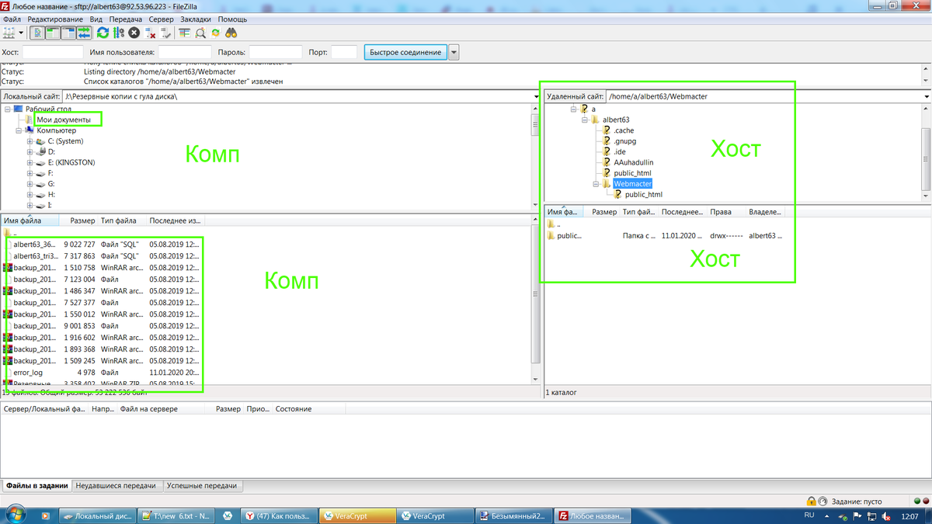The width and height of the screenshot is (932, 524).
Task: Collapse the Компьютер tree node
Action: (x=19, y=130)
